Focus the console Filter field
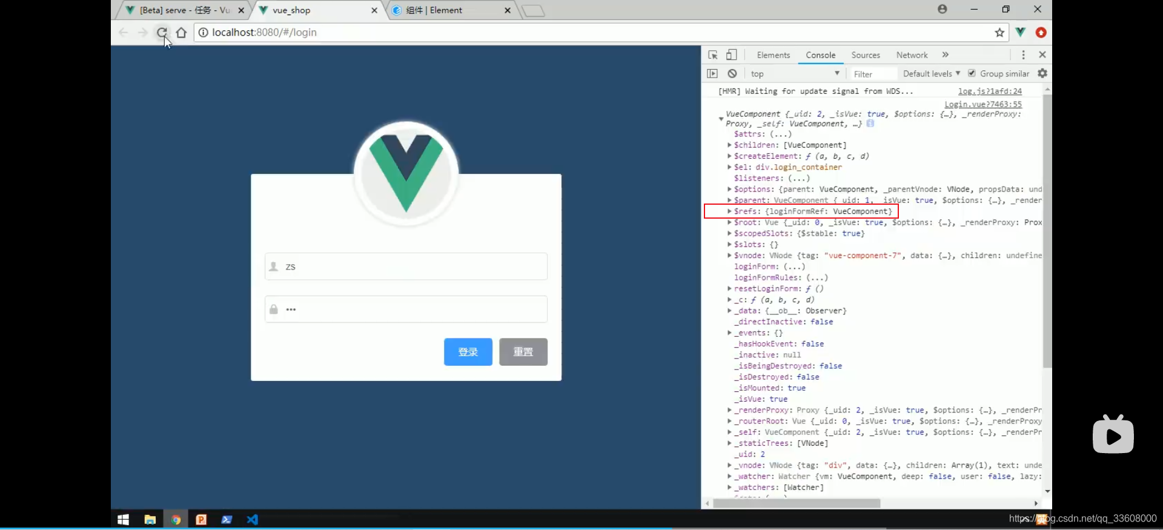The width and height of the screenshot is (1163, 530). coord(873,74)
